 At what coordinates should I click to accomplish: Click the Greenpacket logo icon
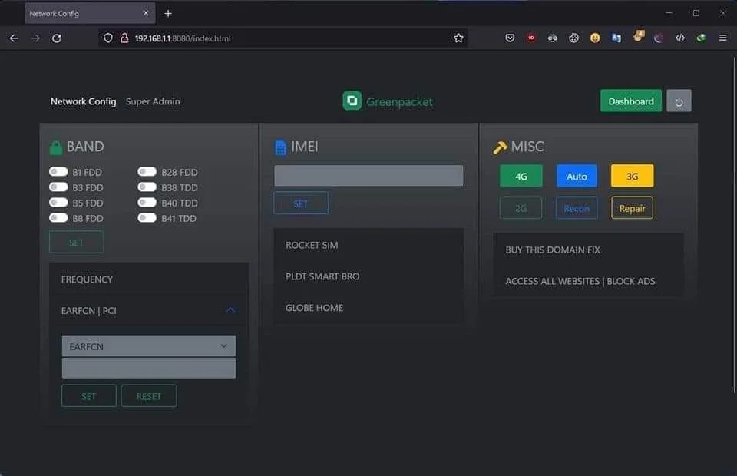tap(352, 101)
